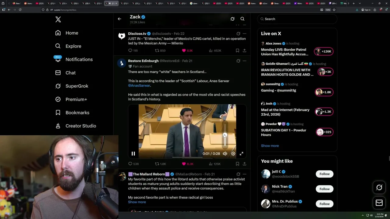Open more options on Restore Edinburgh post
Viewport: 390px width, 219px height.
click(x=244, y=61)
